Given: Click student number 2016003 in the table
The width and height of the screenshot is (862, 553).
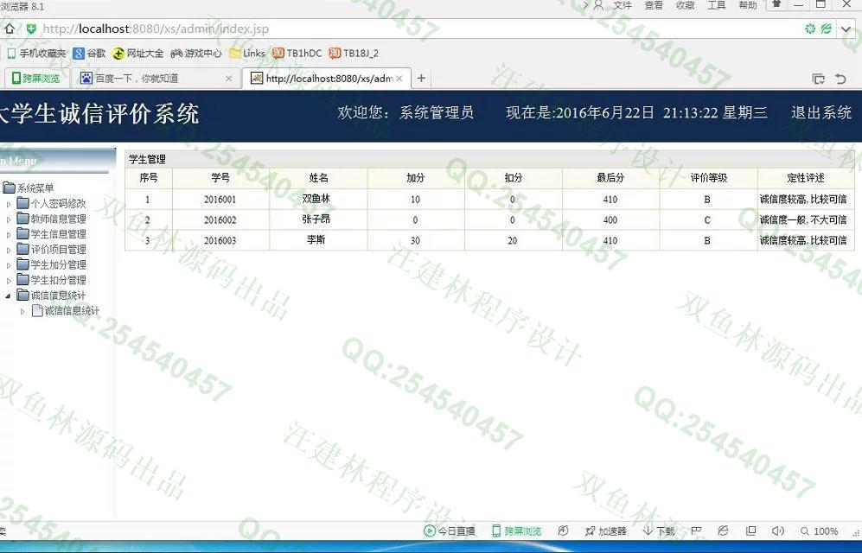Looking at the screenshot, I should pyautogui.click(x=220, y=240).
